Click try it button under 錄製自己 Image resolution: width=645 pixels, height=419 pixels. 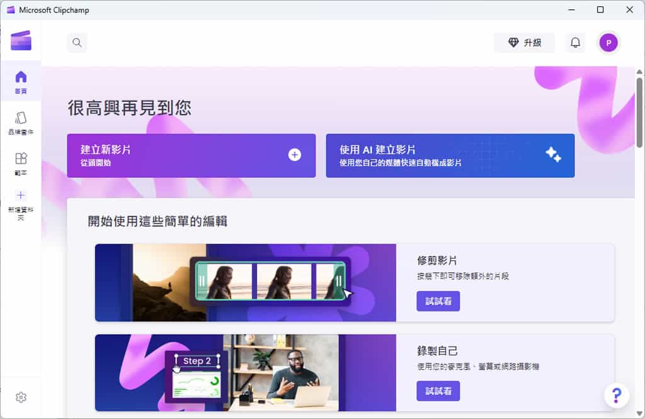(438, 391)
